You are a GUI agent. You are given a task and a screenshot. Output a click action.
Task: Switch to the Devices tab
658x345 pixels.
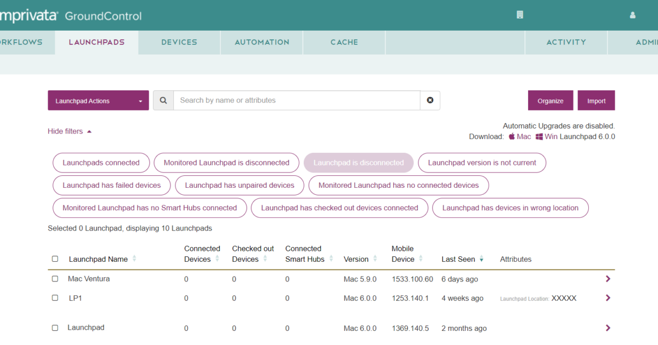179,42
